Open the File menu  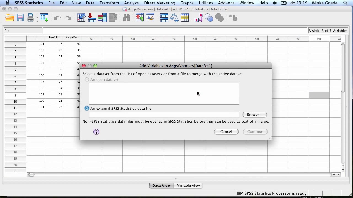[51, 3]
